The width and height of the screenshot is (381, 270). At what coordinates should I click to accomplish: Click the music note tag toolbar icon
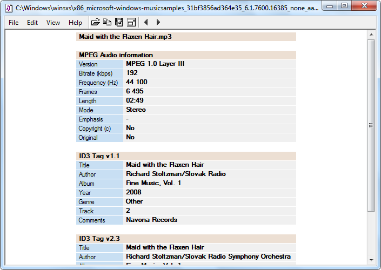tap(119, 22)
